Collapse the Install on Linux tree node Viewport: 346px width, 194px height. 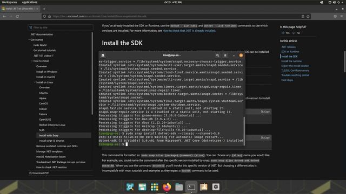(35, 82)
